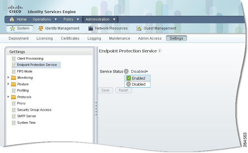Open the Operations menu
248x153 pixels.
tap(42, 19)
